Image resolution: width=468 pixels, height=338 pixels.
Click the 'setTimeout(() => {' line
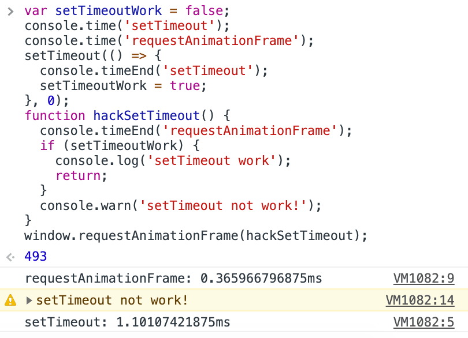(93, 56)
